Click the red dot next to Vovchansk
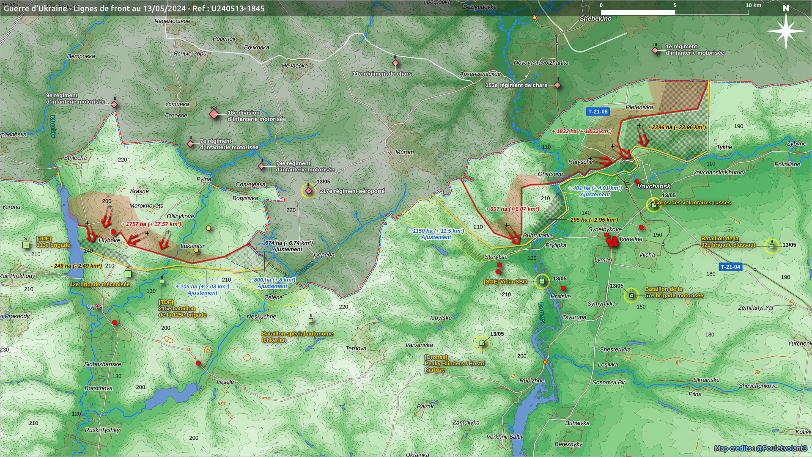The height and width of the screenshot is (457, 812). (637, 182)
